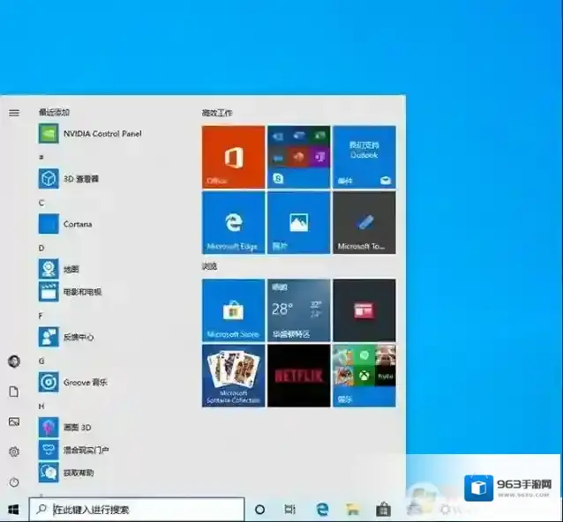Open Settings gear in Start sidebar
Image resolution: width=563 pixels, height=522 pixels.
(14, 451)
